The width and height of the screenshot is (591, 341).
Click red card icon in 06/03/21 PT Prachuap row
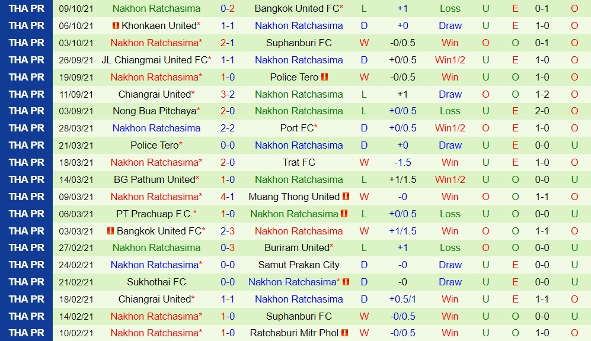344,213
